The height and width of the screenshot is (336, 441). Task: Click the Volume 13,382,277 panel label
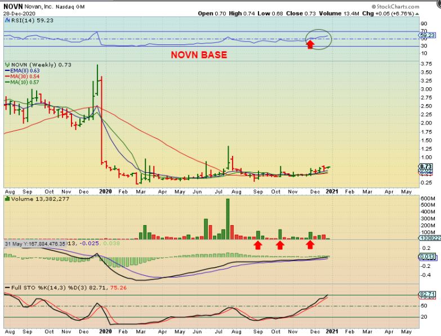(x=40, y=199)
